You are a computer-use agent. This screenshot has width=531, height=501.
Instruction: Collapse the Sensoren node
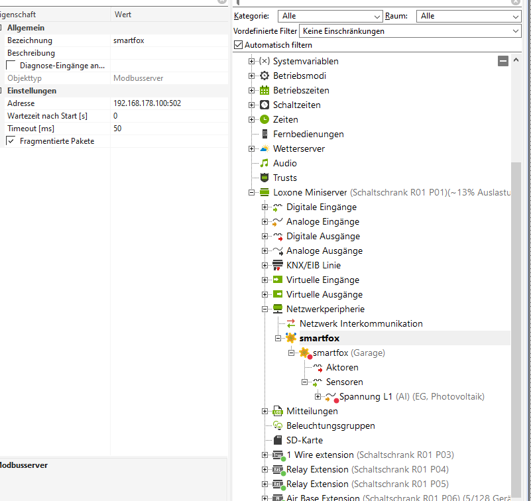[304, 382]
